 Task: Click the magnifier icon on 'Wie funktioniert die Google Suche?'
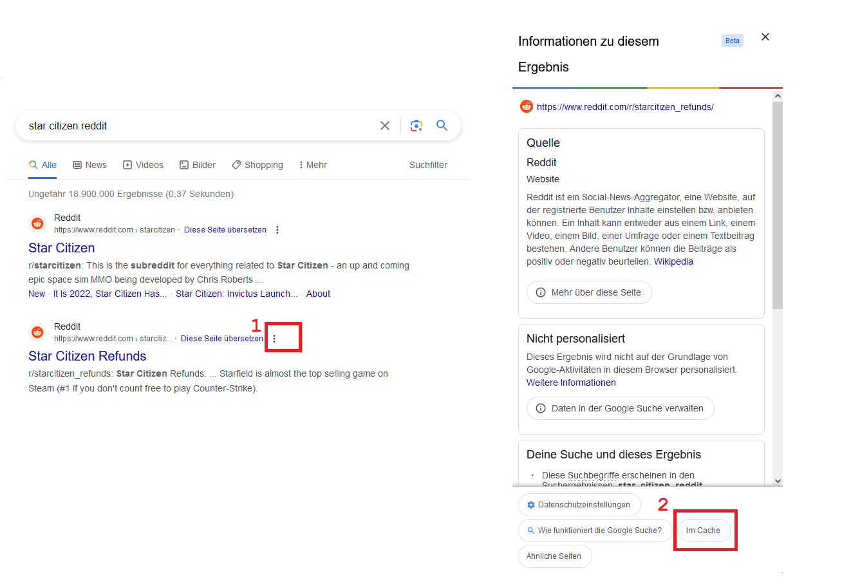(532, 530)
